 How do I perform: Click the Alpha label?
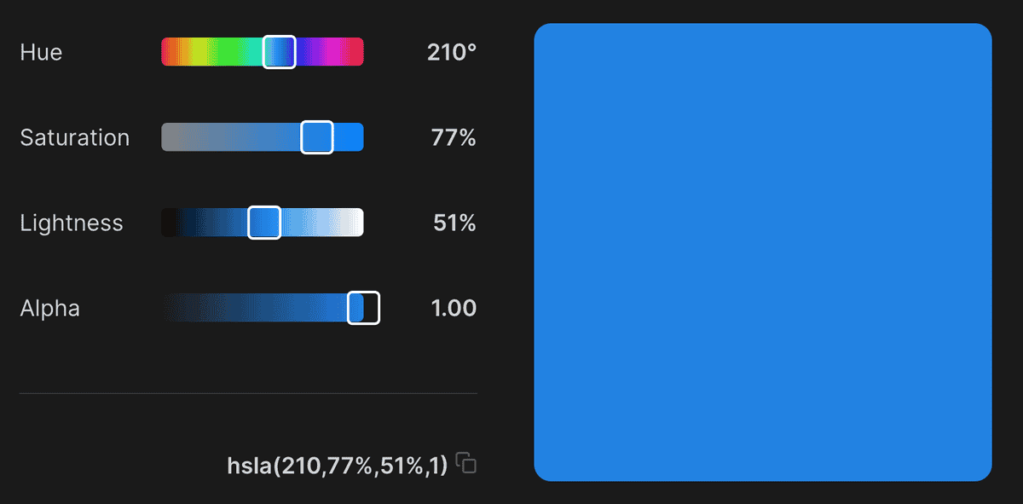pyautogui.click(x=49, y=308)
